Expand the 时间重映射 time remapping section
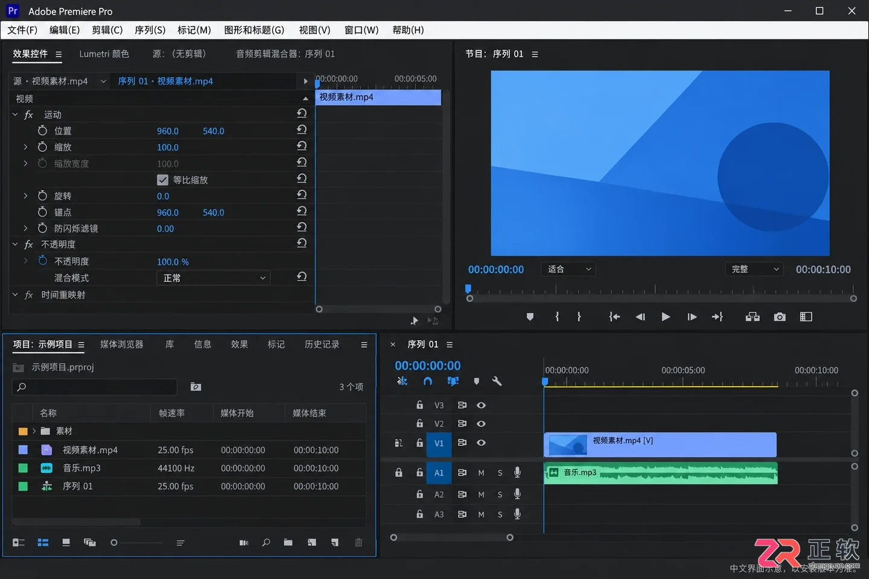This screenshot has width=869, height=579. click(15, 295)
